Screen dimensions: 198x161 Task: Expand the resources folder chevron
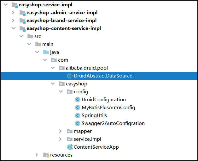37,155
